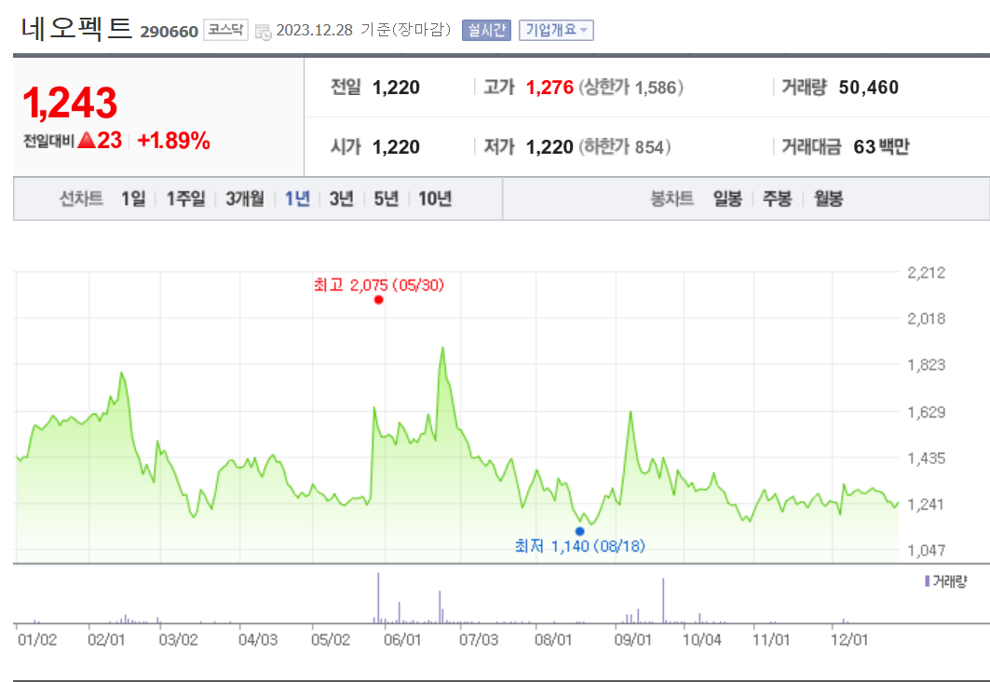Select the 1년 chart period
Image resolution: width=990 pixels, height=682 pixels.
(297, 199)
